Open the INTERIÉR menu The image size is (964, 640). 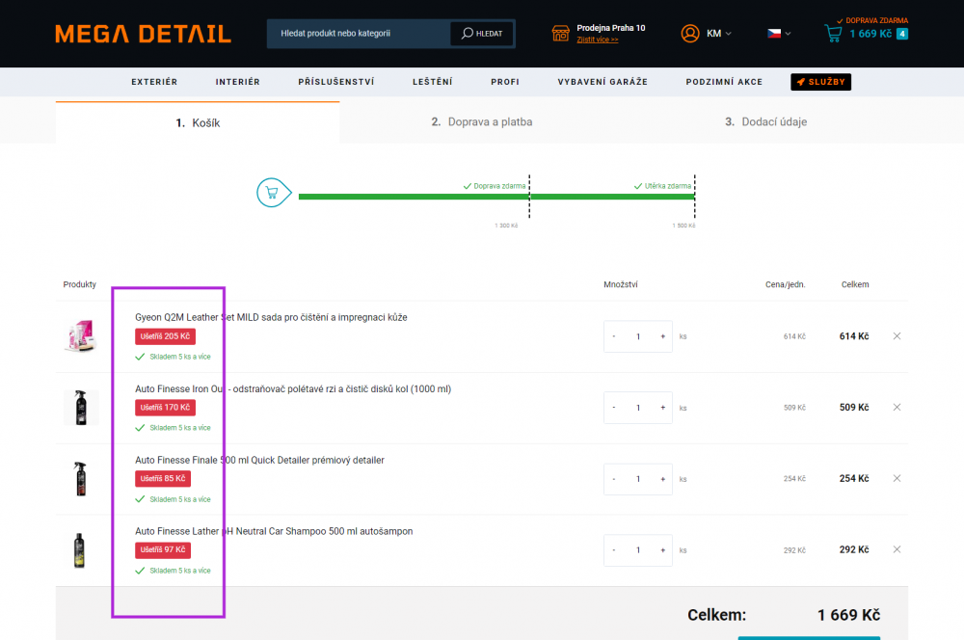click(x=238, y=82)
